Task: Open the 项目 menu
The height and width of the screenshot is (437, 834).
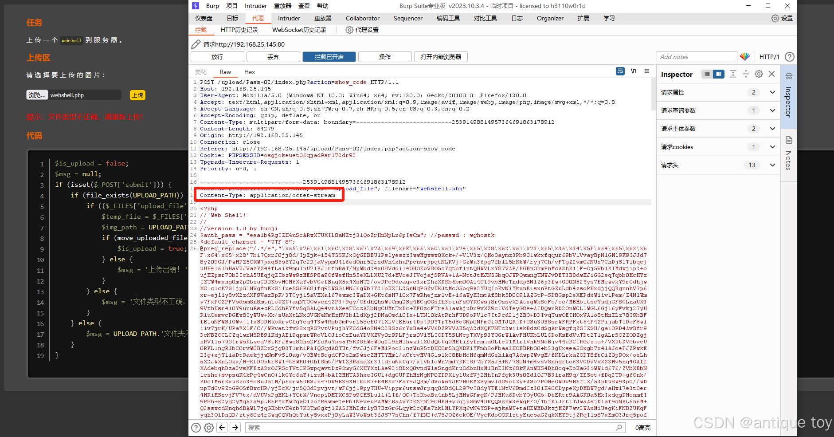Action: point(231,6)
